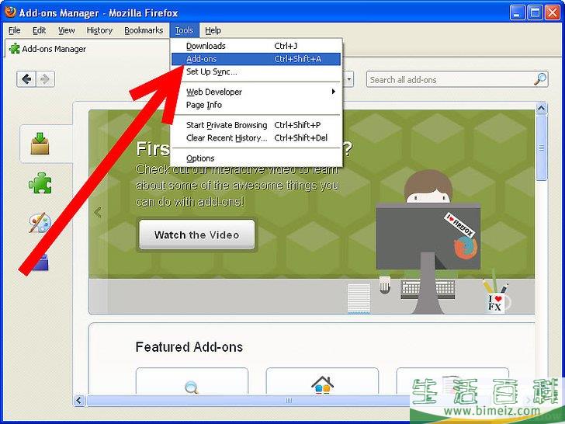This screenshot has width=565, height=424.
Task: Choose Options from Tools menu
Action: tap(256, 158)
